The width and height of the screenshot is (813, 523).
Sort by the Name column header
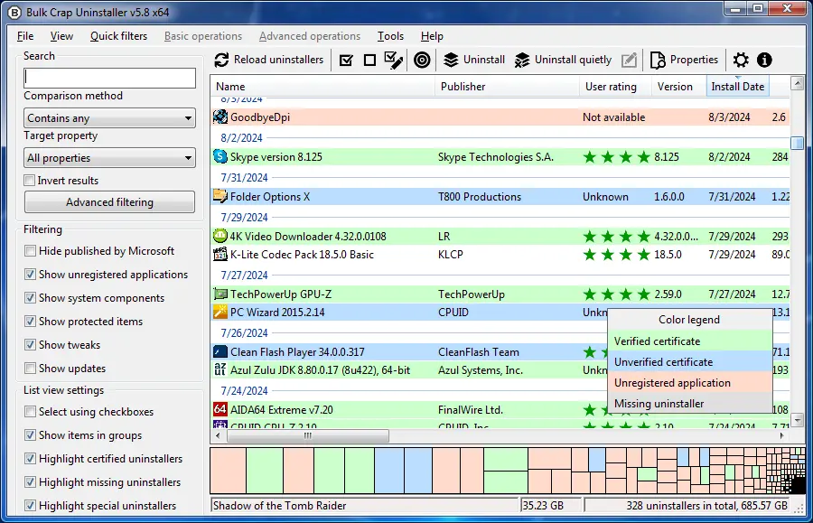point(322,87)
